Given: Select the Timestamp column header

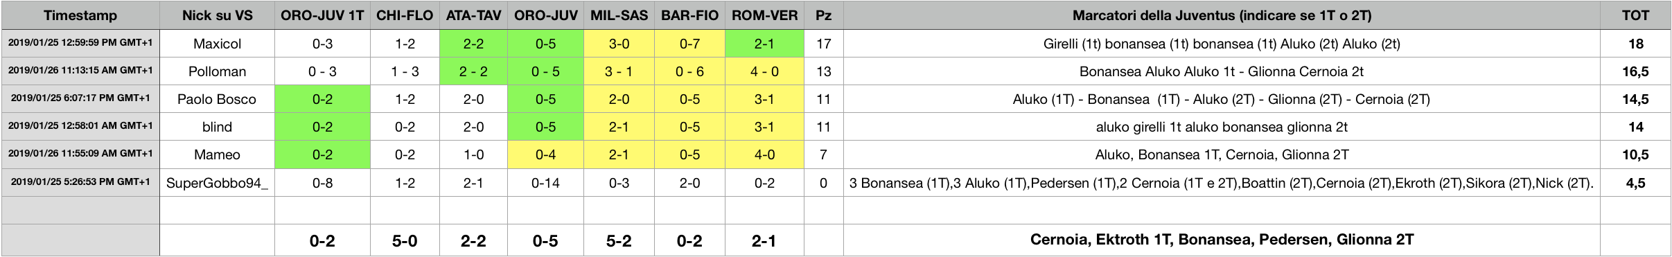Looking at the screenshot, I should click(80, 15).
